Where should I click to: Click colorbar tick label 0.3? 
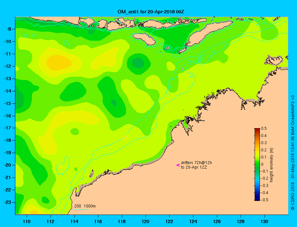coord(264,143)
